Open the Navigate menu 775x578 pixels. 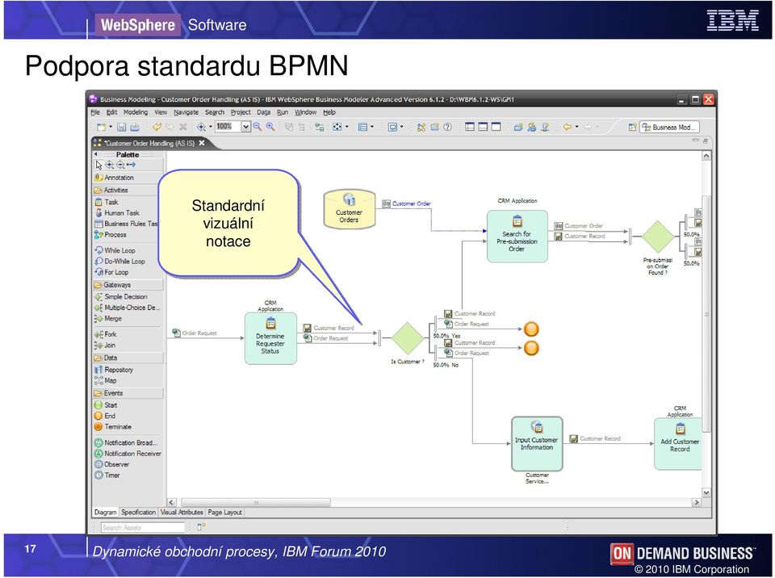pyautogui.click(x=186, y=113)
